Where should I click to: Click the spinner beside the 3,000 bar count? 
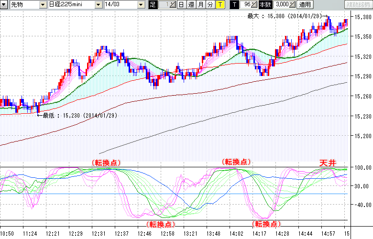293,5
